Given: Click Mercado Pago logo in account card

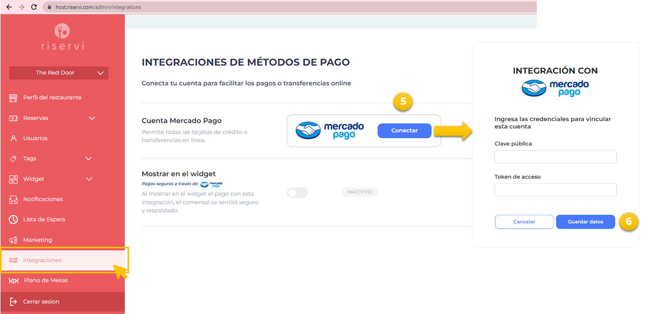Looking at the screenshot, I should point(330,130).
